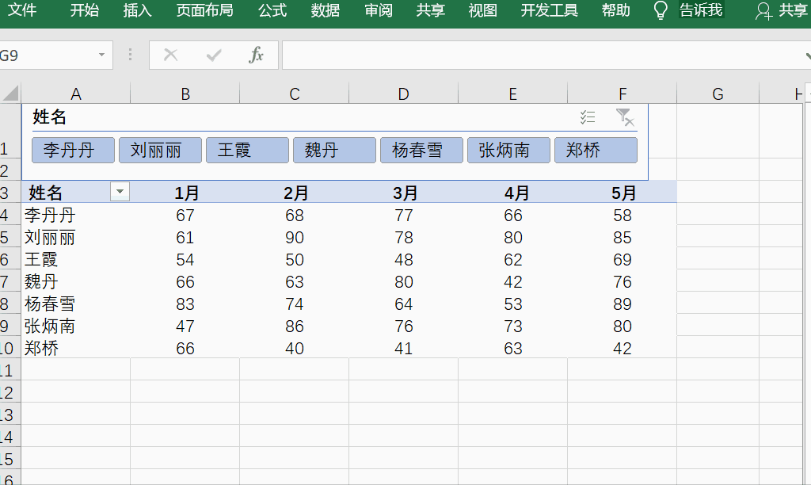Open the 文件 menu
811x485 pixels.
pyautogui.click(x=22, y=11)
